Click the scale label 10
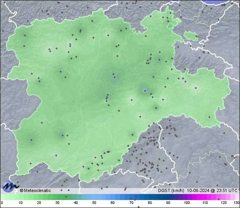 click(x=21, y=203)
